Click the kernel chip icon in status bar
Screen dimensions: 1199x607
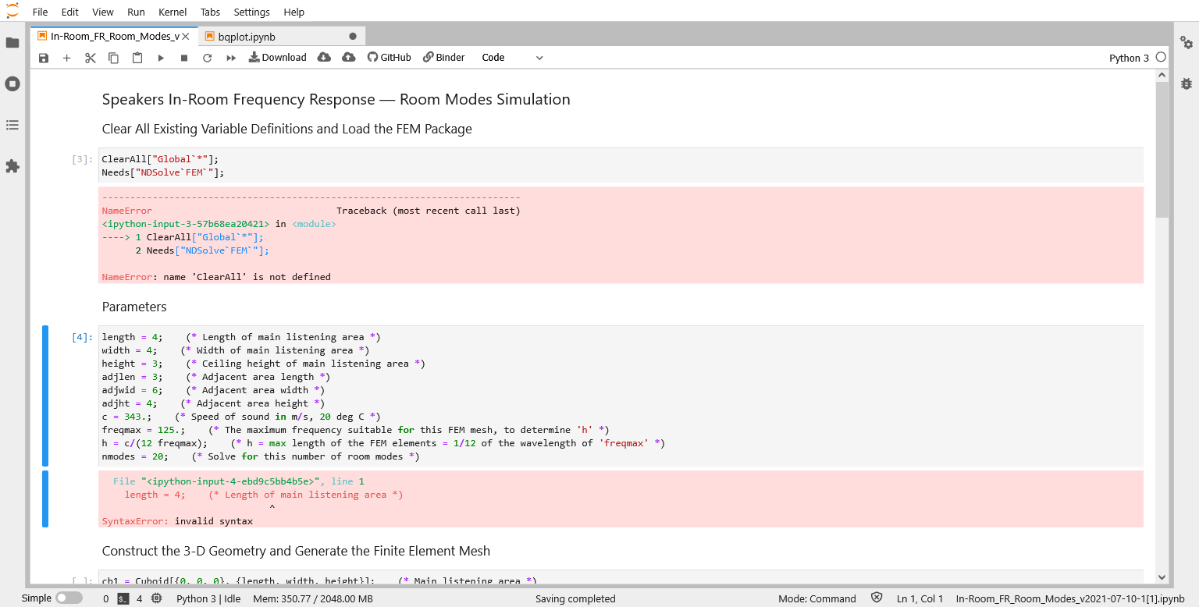click(156, 599)
